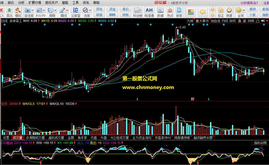Click the four-color grid layout icon
269x165 pixels.
[191, 12]
